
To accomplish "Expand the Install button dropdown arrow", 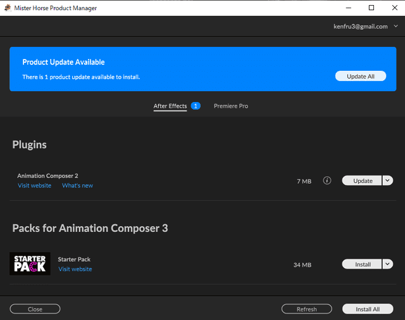I will [x=387, y=264].
